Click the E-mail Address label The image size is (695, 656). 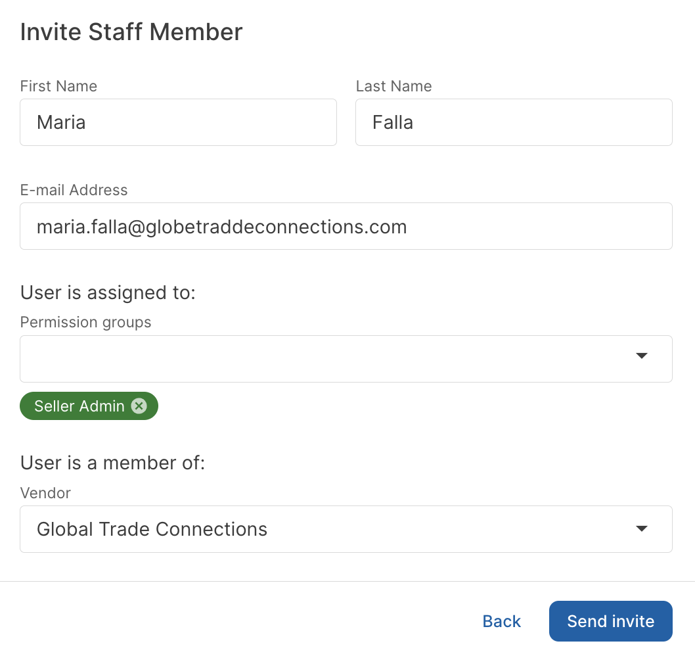click(74, 190)
